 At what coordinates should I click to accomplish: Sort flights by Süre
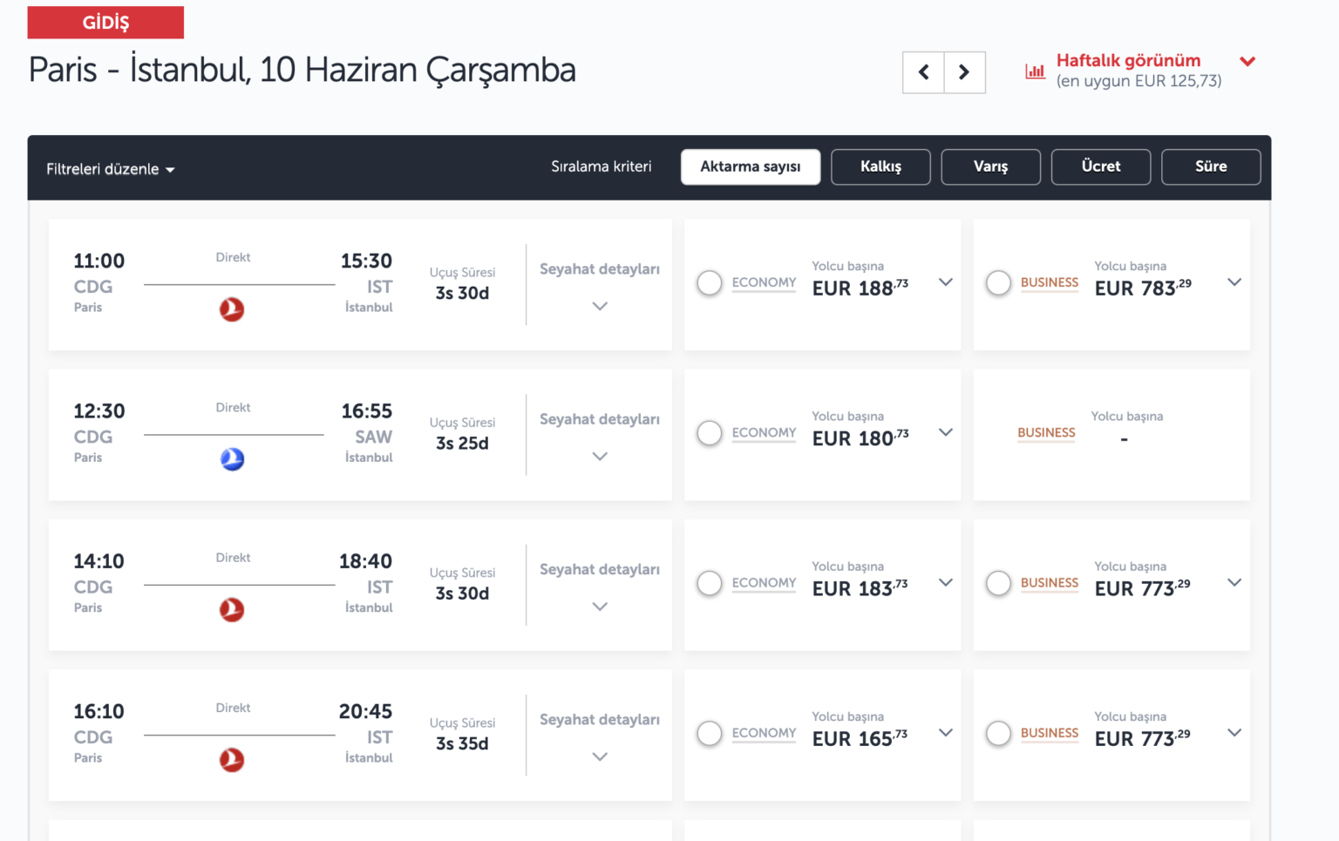pos(1211,166)
